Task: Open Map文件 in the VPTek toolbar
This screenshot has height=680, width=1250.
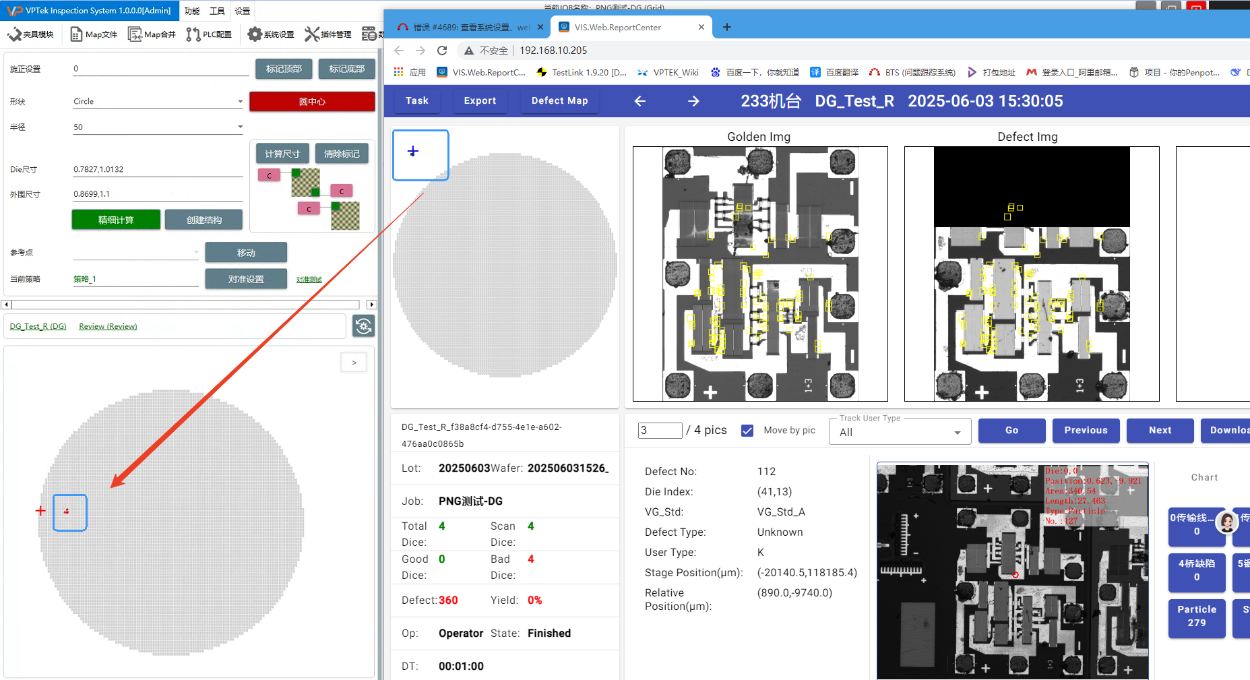Action: (94, 34)
